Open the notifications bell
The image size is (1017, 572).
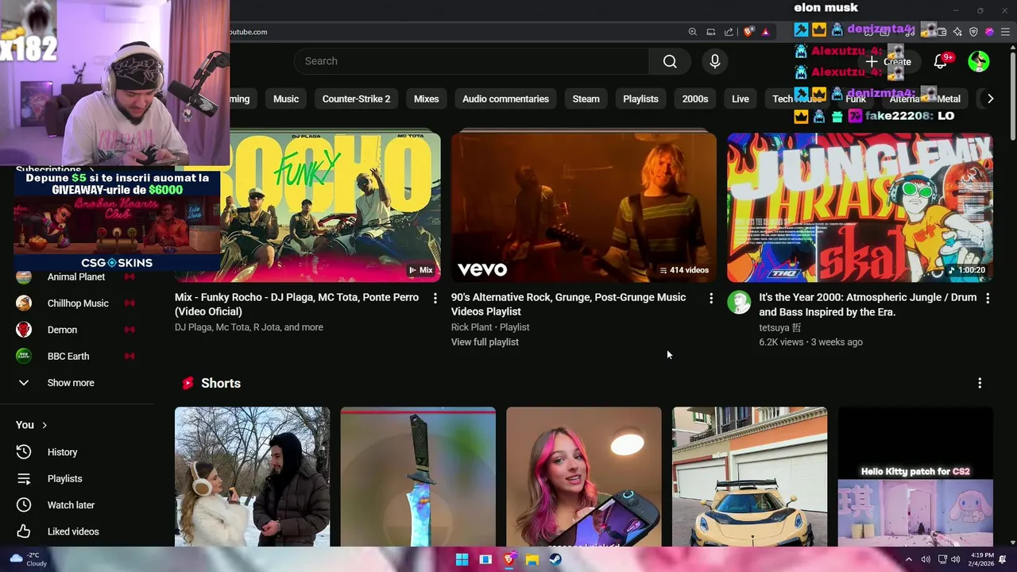(x=941, y=61)
